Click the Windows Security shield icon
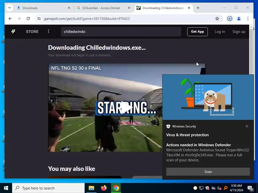The width and height of the screenshot is (258, 193). pos(168,126)
